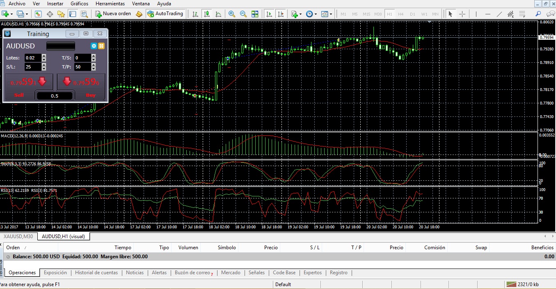Switch the chart to line chart mode
This screenshot has height=289, width=556.
point(218,14)
